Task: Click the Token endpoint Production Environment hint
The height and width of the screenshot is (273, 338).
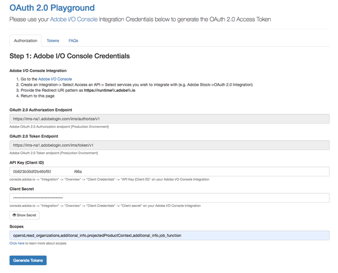Action: 54,153
